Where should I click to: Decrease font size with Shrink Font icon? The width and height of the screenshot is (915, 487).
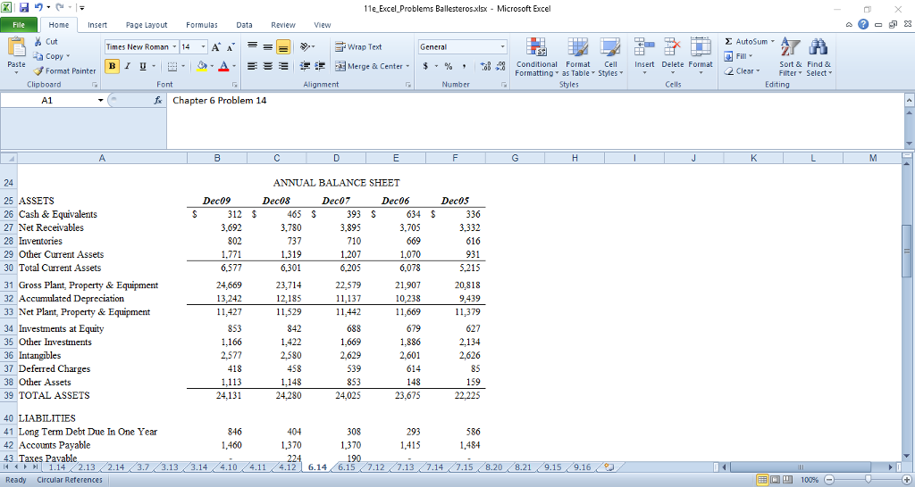[231, 46]
